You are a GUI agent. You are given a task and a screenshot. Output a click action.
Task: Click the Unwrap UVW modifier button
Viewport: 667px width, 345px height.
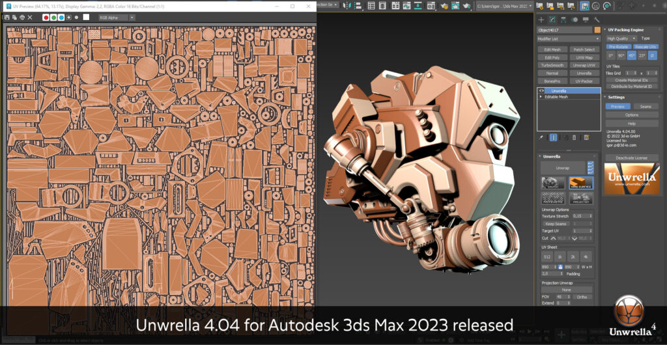click(x=584, y=66)
